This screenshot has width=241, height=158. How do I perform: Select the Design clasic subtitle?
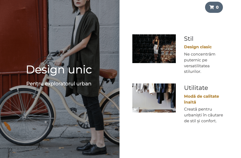198,47
